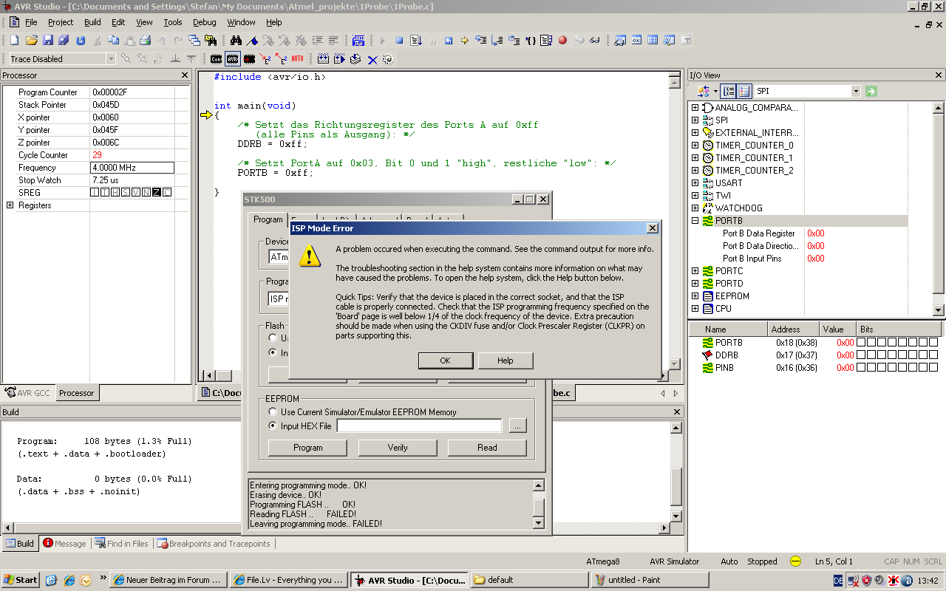The image size is (946, 591).
Task: Click the Save All icon
Action: point(64,41)
